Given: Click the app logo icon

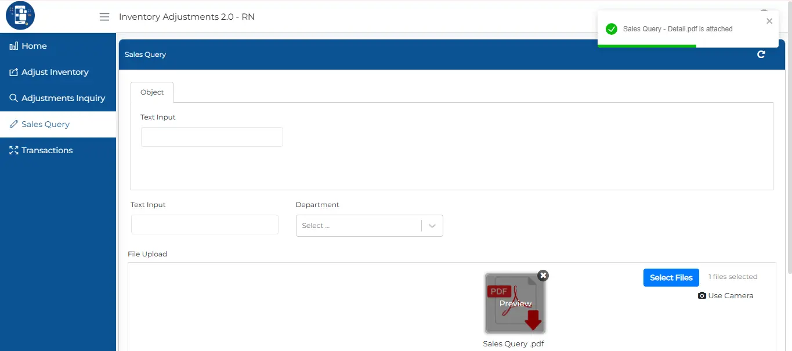Looking at the screenshot, I should coord(20,16).
